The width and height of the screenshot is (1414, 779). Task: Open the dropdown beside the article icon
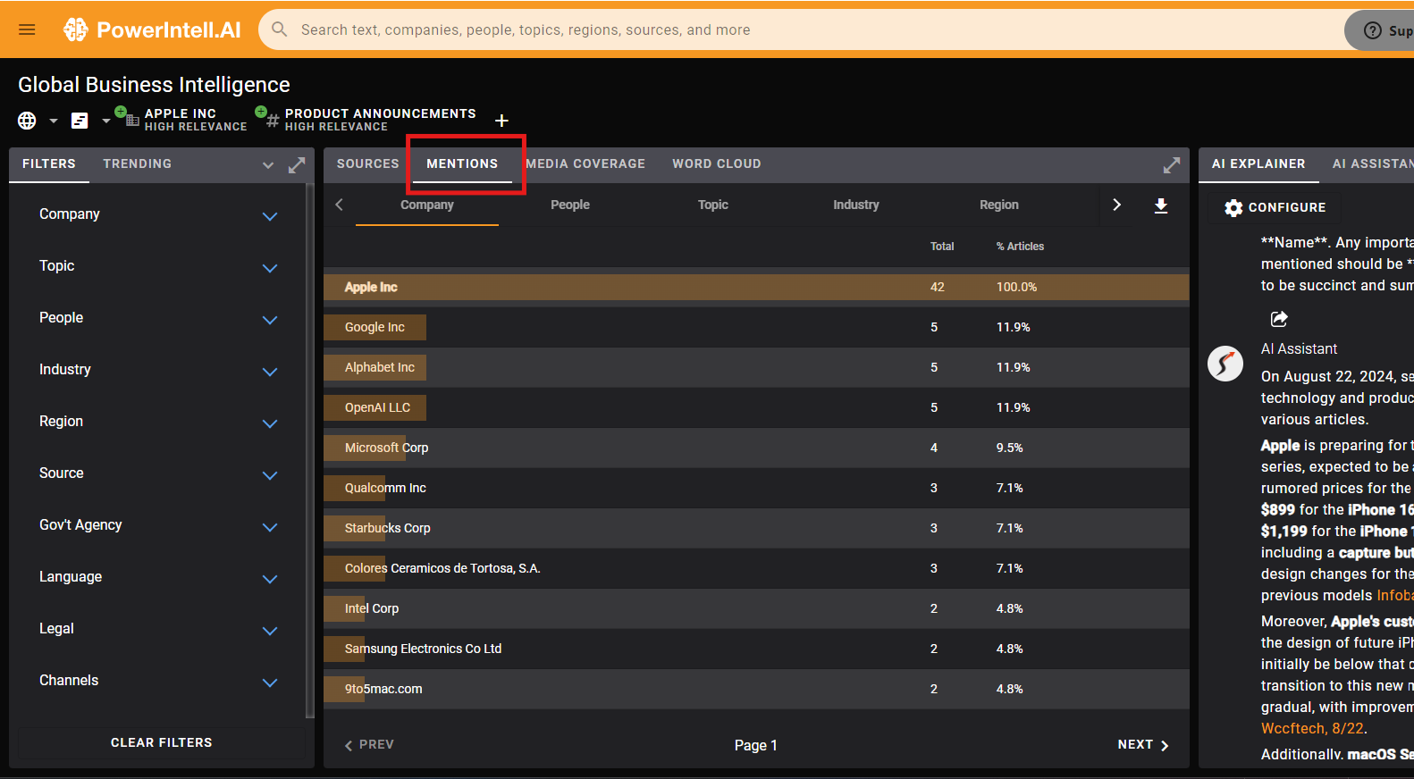105,121
